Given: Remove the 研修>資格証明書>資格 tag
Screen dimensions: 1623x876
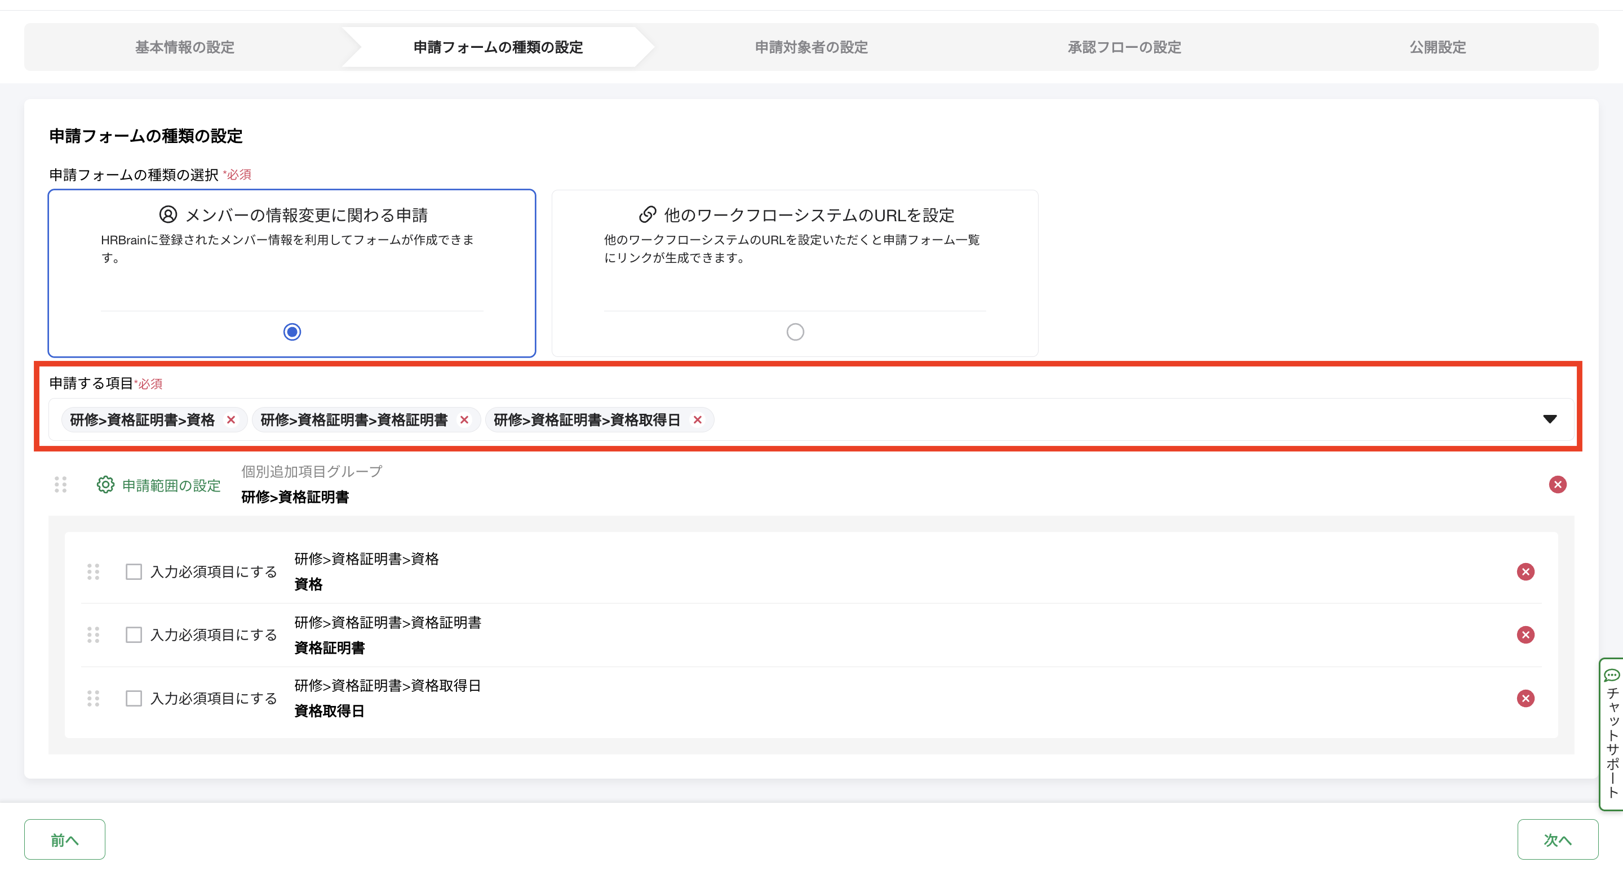Looking at the screenshot, I should [231, 420].
